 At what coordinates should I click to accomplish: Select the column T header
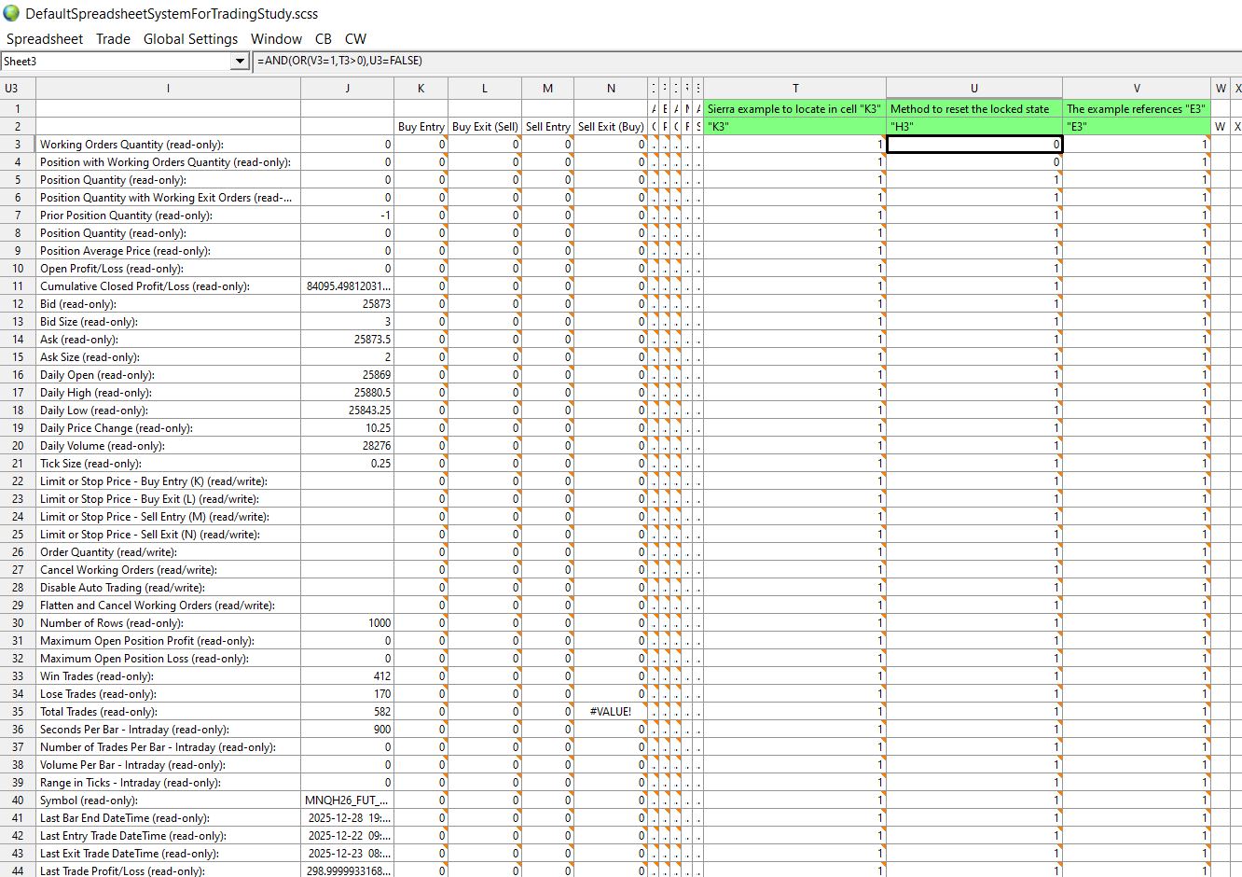795,89
